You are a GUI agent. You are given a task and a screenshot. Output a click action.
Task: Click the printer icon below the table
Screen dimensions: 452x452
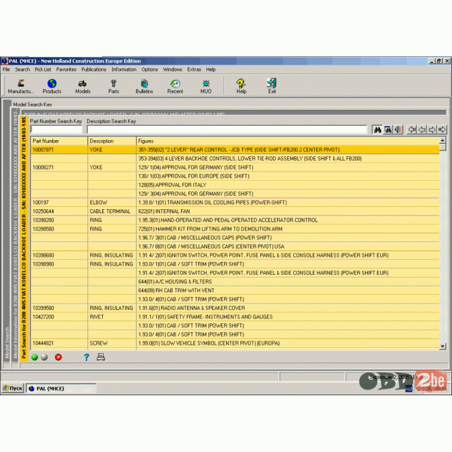[x=101, y=357]
